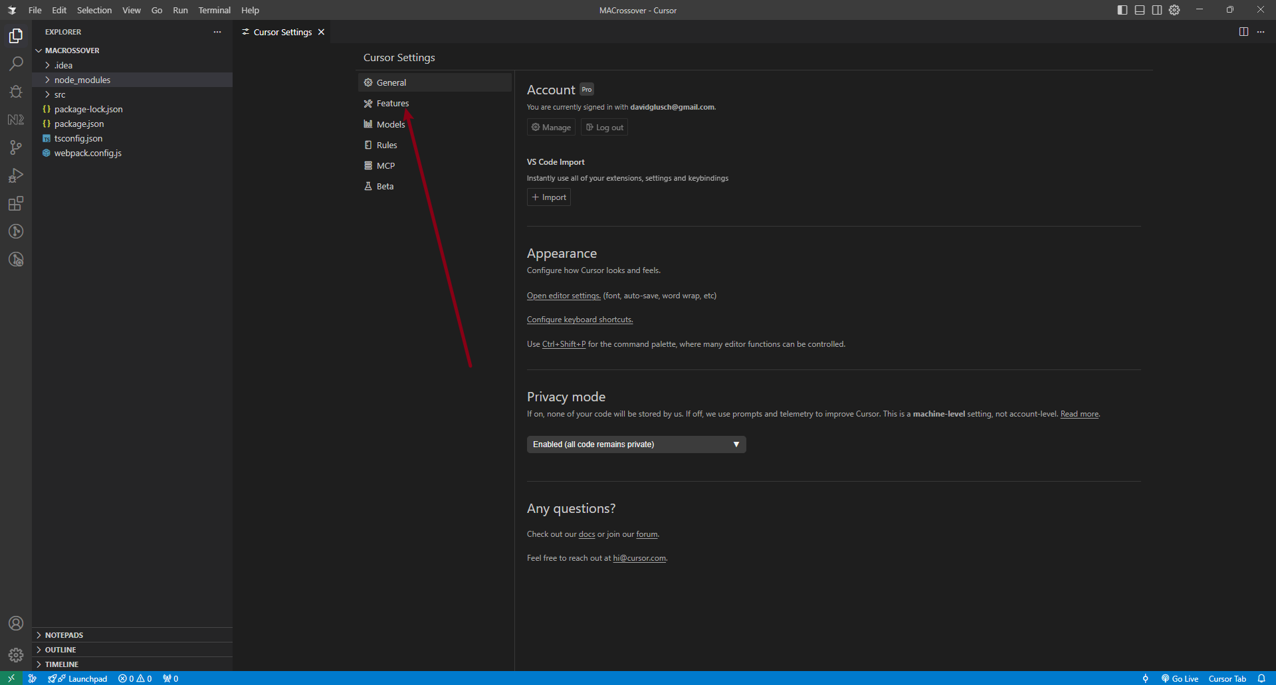
Task: Open webpack.config.js file in explorer
Action: 88,153
